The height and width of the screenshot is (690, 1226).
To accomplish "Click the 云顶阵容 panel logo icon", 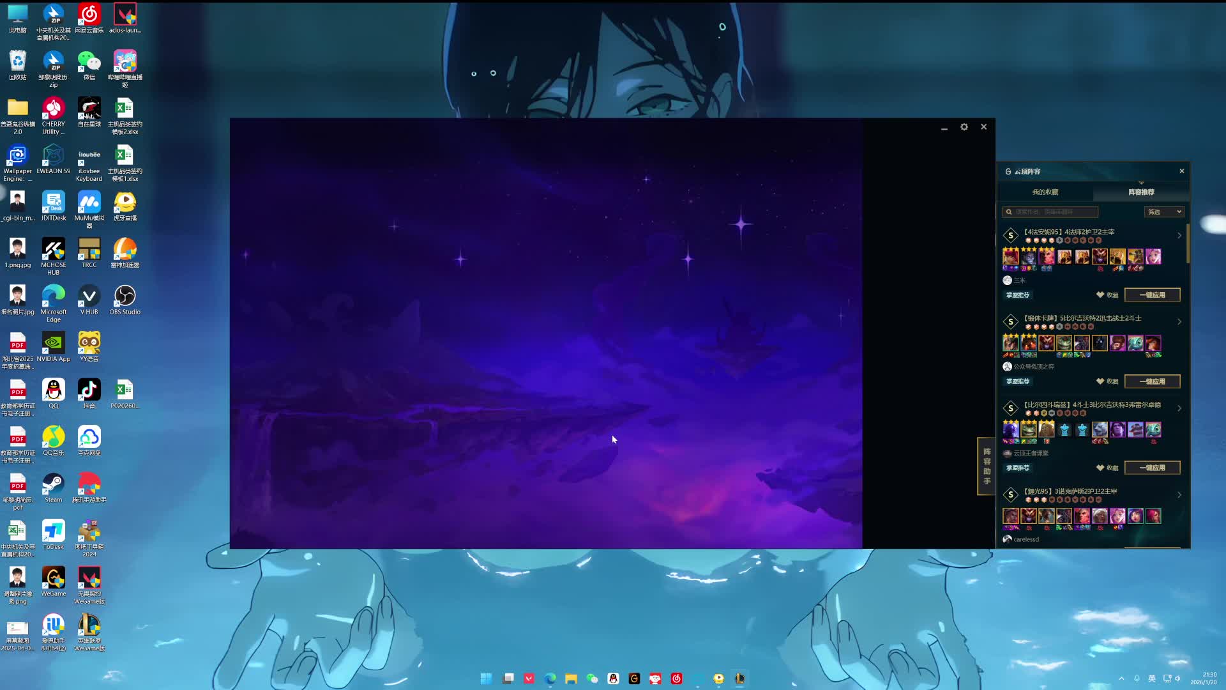I will pos(1008,171).
